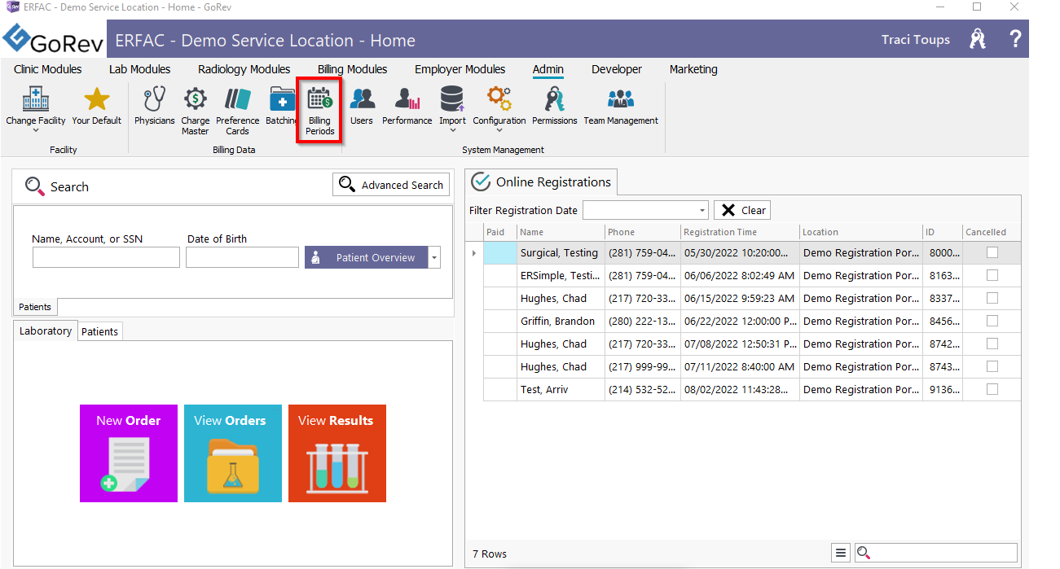This screenshot has height=569, width=1060.
Task: Open the View Orders tile
Action: [233, 453]
